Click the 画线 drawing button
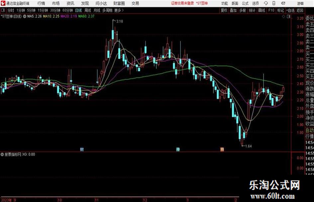314x202 pixels. coord(262,10)
